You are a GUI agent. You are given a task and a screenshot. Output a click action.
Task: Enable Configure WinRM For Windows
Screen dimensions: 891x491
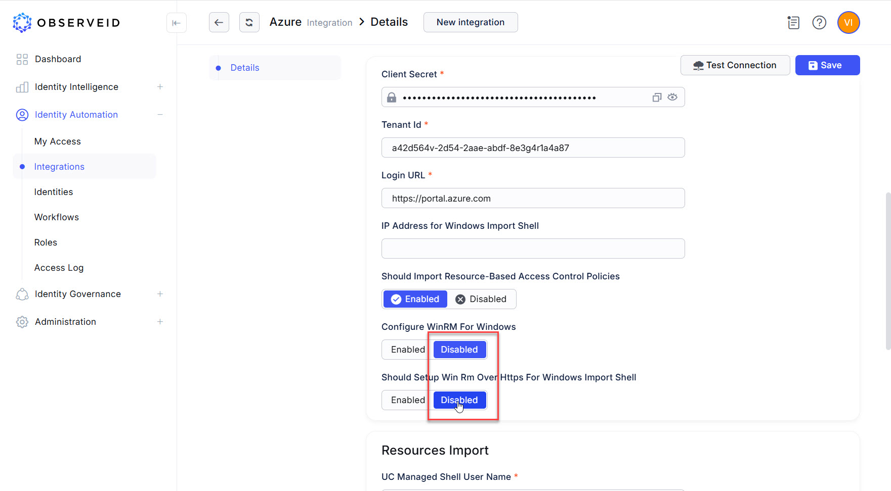407,350
